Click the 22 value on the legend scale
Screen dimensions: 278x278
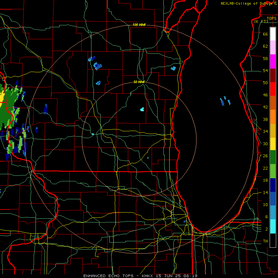[265, 168]
